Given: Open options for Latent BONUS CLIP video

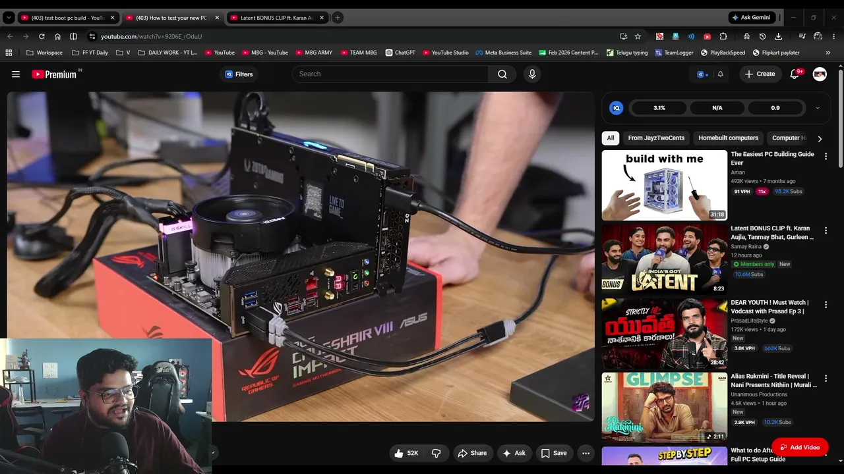Looking at the screenshot, I should point(826,231).
